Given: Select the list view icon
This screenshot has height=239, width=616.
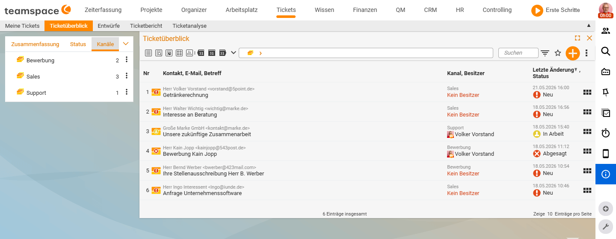Looking at the screenshot, I should pyautogui.click(x=148, y=53).
